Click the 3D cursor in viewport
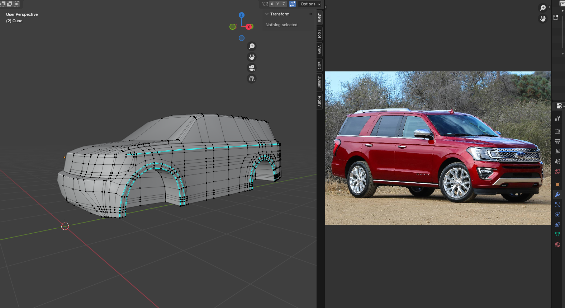 coord(65,226)
